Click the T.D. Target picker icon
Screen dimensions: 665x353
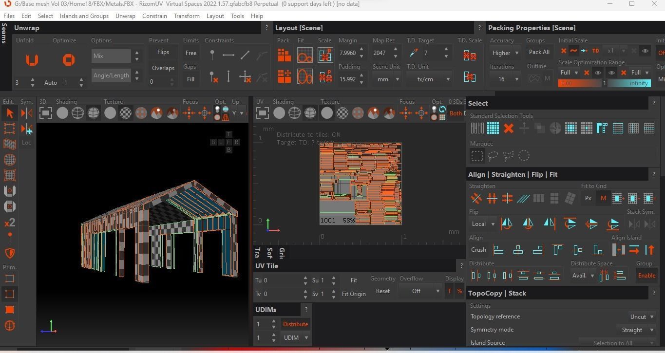414,53
